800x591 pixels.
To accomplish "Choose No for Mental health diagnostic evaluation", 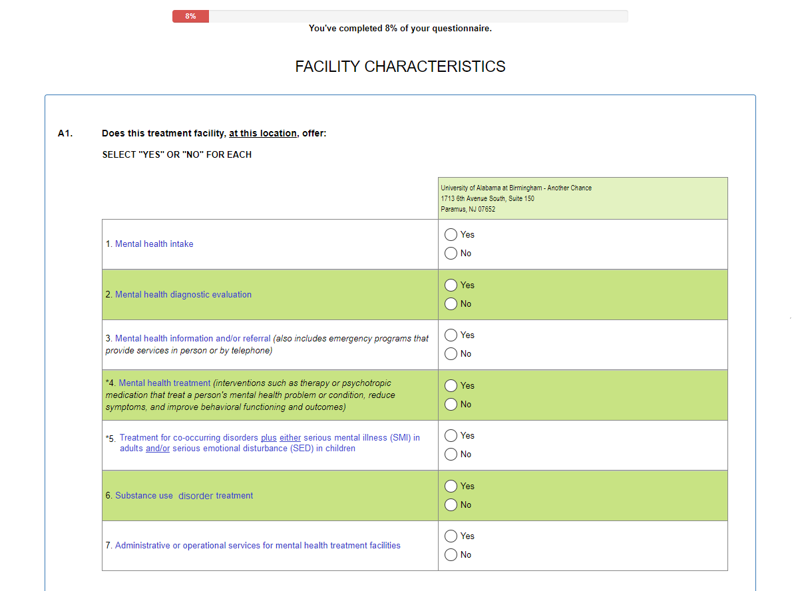I will pos(451,303).
